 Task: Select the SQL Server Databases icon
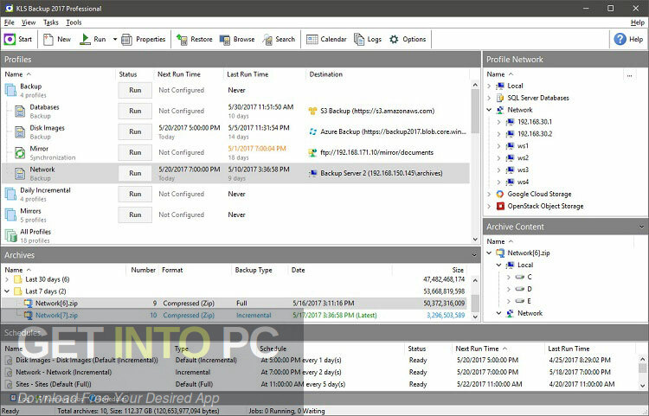pos(500,98)
